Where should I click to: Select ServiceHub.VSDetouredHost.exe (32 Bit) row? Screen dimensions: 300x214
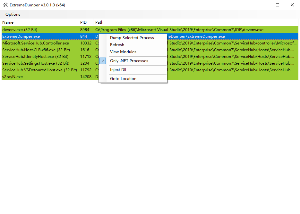(x=150, y=70)
